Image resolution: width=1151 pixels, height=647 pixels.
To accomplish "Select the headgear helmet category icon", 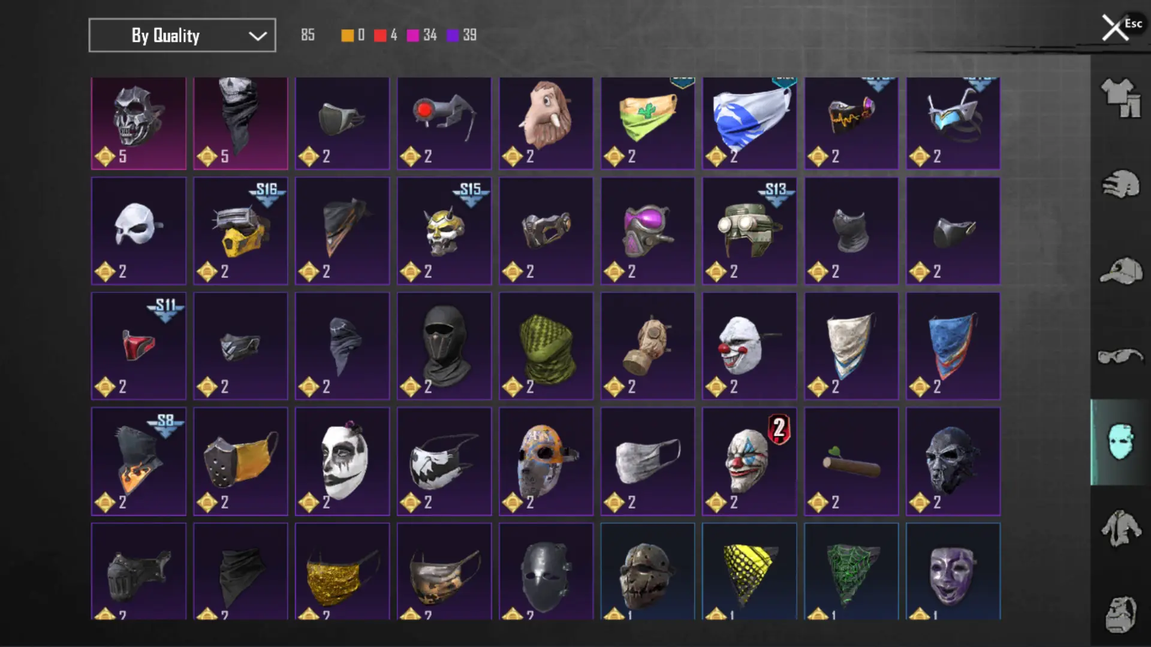I will 1120,184.
